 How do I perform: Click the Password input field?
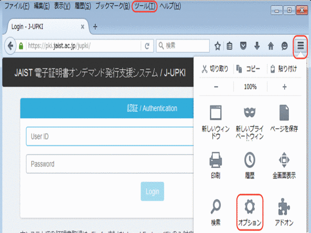[x=110, y=164]
